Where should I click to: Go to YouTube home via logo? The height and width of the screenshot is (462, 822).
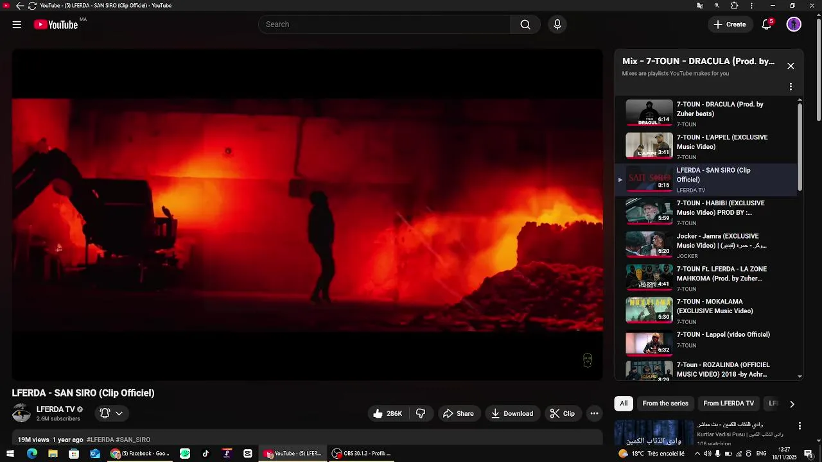(x=57, y=24)
